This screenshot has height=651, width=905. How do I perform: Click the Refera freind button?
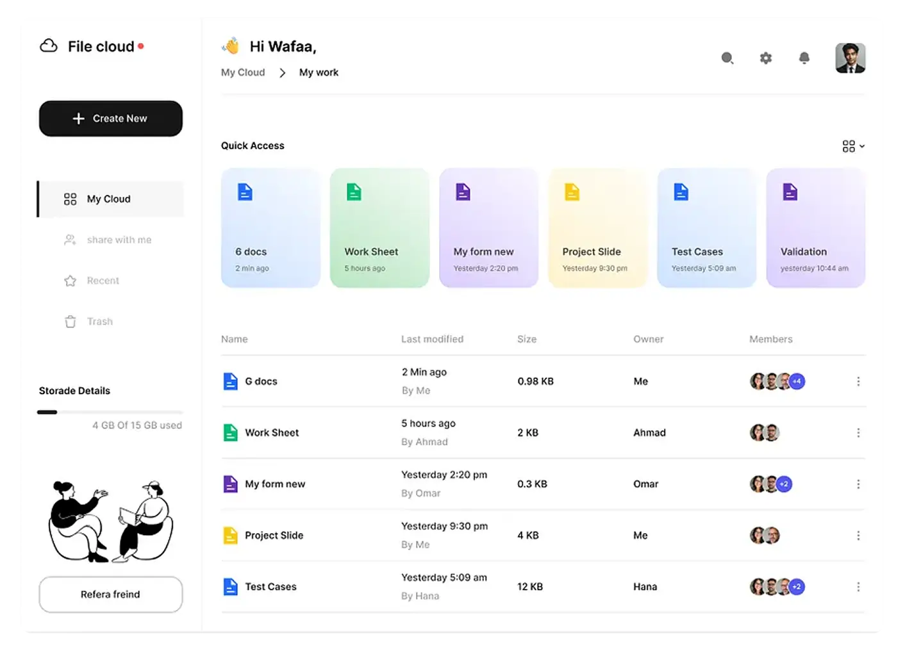[110, 594]
